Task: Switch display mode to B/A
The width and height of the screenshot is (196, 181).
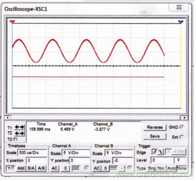Action: [31, 168]
